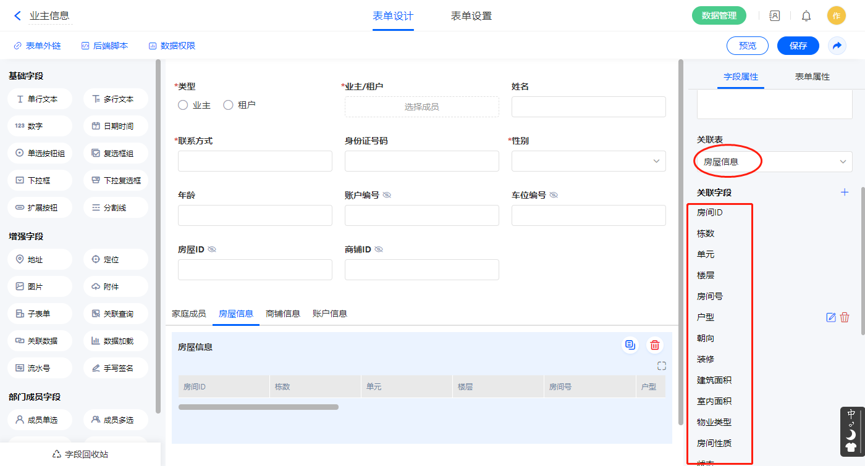This screenshot has height=466, width=865.
Task: Click the horizontal scrollbar in 房屋信息 table
Action: click(x=258, y=407)
